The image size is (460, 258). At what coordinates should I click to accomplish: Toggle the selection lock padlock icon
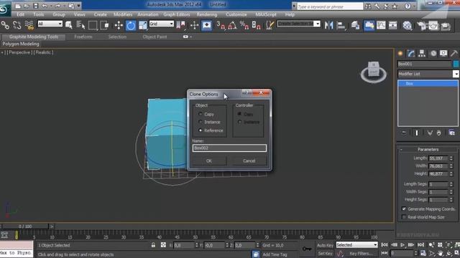(x=153, y=245)
